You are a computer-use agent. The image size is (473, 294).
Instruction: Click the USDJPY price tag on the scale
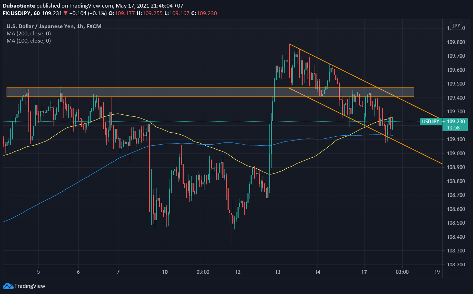pos(430,121)
